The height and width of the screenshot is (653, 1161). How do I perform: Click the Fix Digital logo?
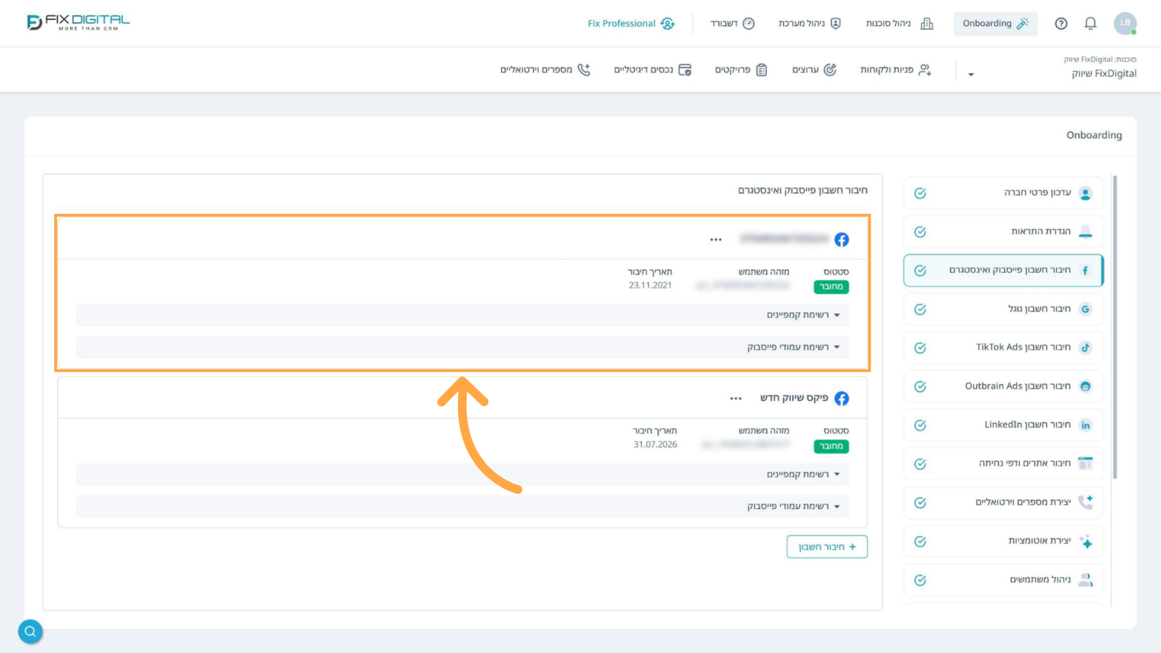click(x=78, y=22)
